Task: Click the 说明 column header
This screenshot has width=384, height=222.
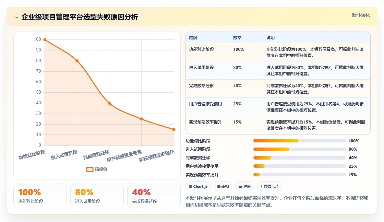Action: (271, 38)
